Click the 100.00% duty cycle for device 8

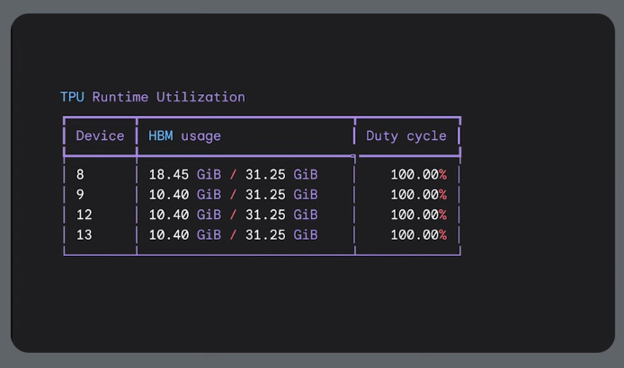tap(418, 174)
